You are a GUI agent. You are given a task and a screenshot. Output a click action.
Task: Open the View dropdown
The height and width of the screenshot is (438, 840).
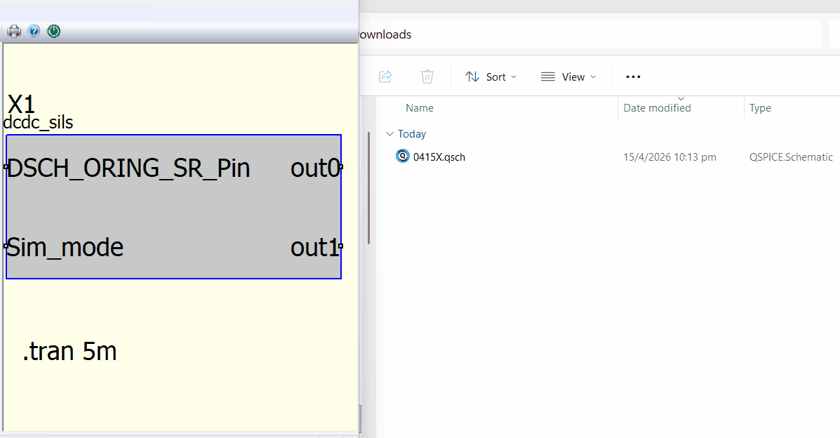point(568,77)
